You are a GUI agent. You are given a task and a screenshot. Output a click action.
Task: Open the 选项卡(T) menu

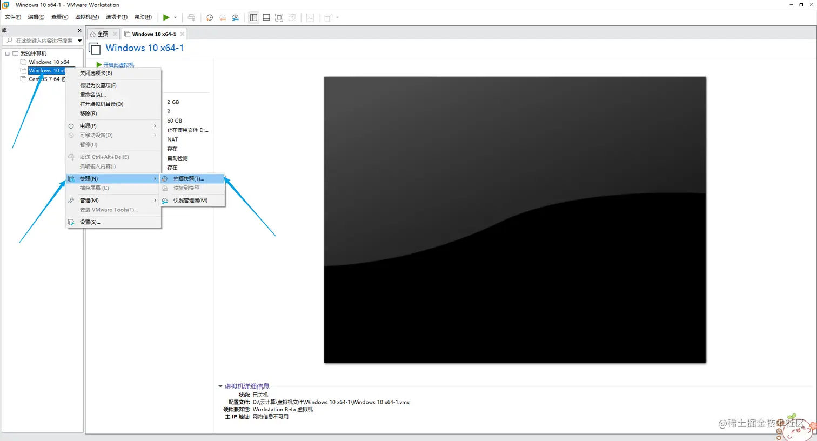(x=116, y=17)
